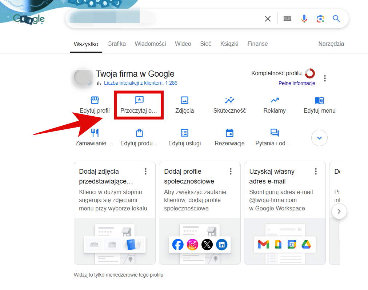Image resolution: width=368 pixels, height=290 pixels.
Task: Switch to the Książki tab
Action: pyautogui.click(x=229, y=44)
